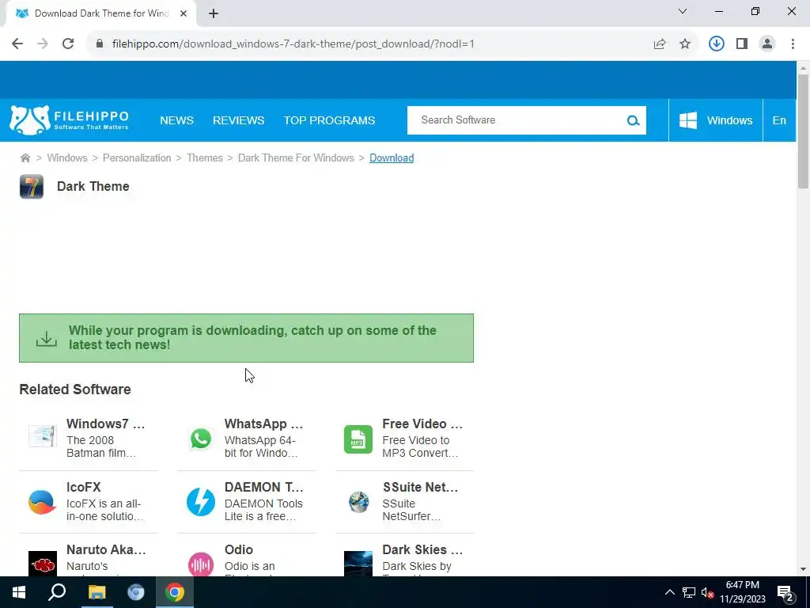Go to Windows breadcrumb
The width and height of the screenshot is (810, 608).
[67, 158]
